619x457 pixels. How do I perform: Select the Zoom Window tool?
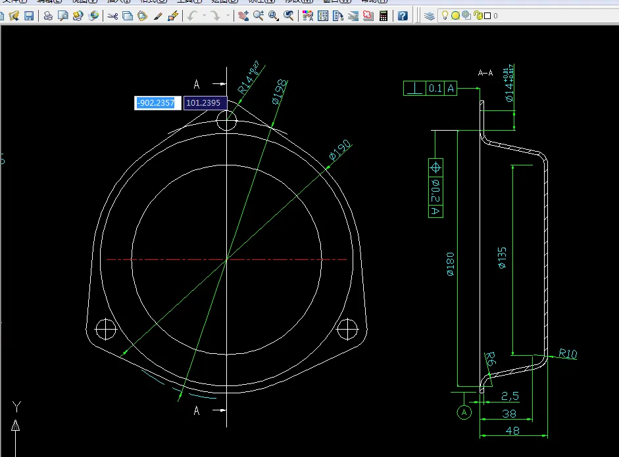(x=274, y=16)
